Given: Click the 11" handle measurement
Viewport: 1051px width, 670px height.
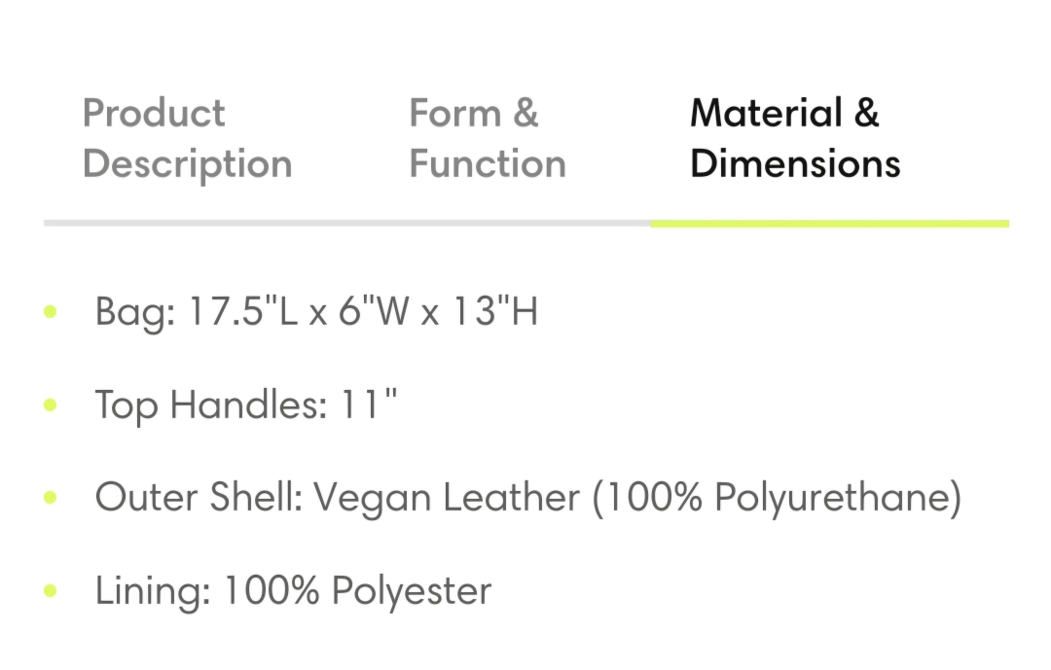Looking at the screenshot, I should pos(370,404).
